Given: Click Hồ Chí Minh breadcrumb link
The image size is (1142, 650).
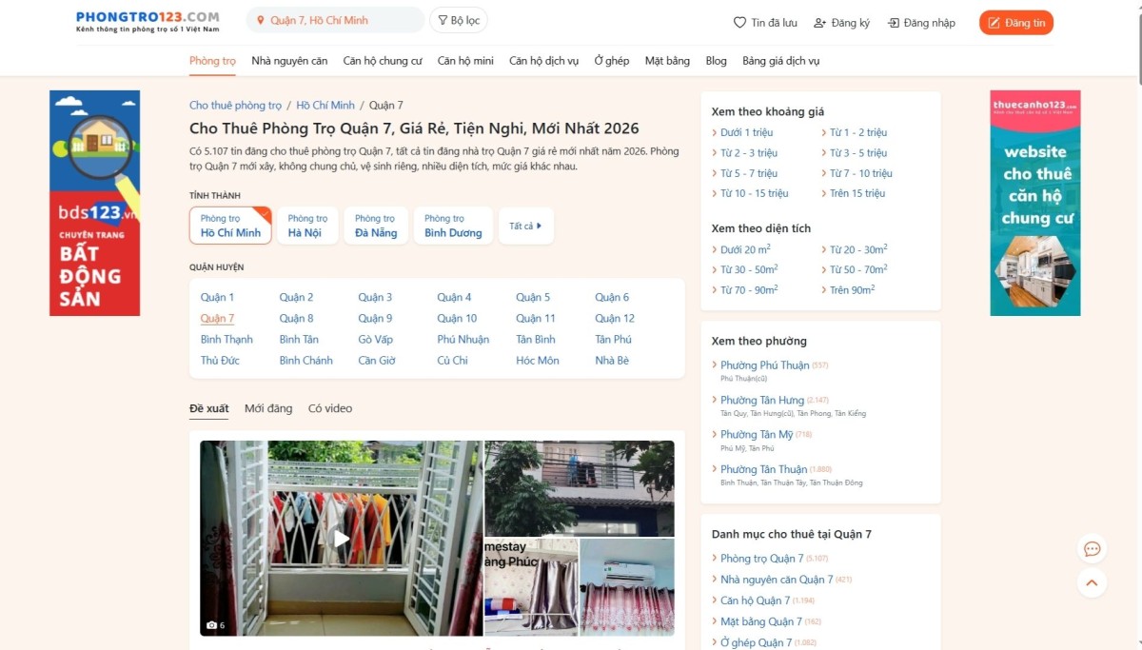Looking at the screenshot, I should point(325,106).
